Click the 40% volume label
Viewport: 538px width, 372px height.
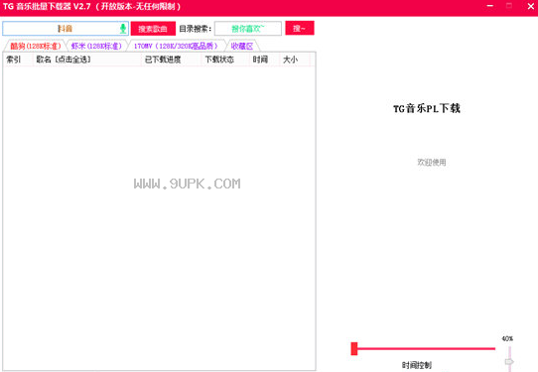(507, 338)
